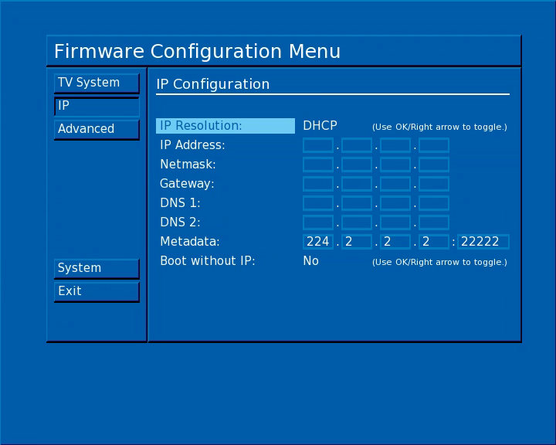Click the first DNS 1 octet field
Screen dimensions: 556x445
pos(318,203)
